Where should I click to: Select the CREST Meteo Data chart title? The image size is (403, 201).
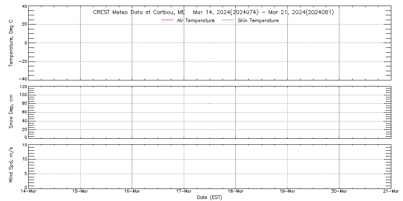pyautogui.click(x=213, y=12)
